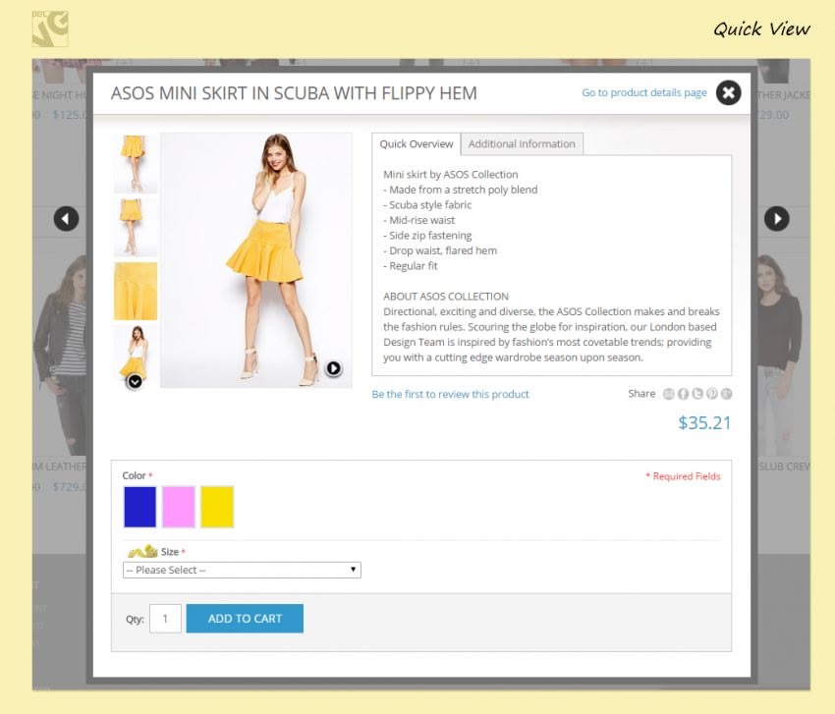The height and width of the screenshot is (714, 835).
Task: Click the product title ASOS MINI SKIRT
Action: pos(294,93)
